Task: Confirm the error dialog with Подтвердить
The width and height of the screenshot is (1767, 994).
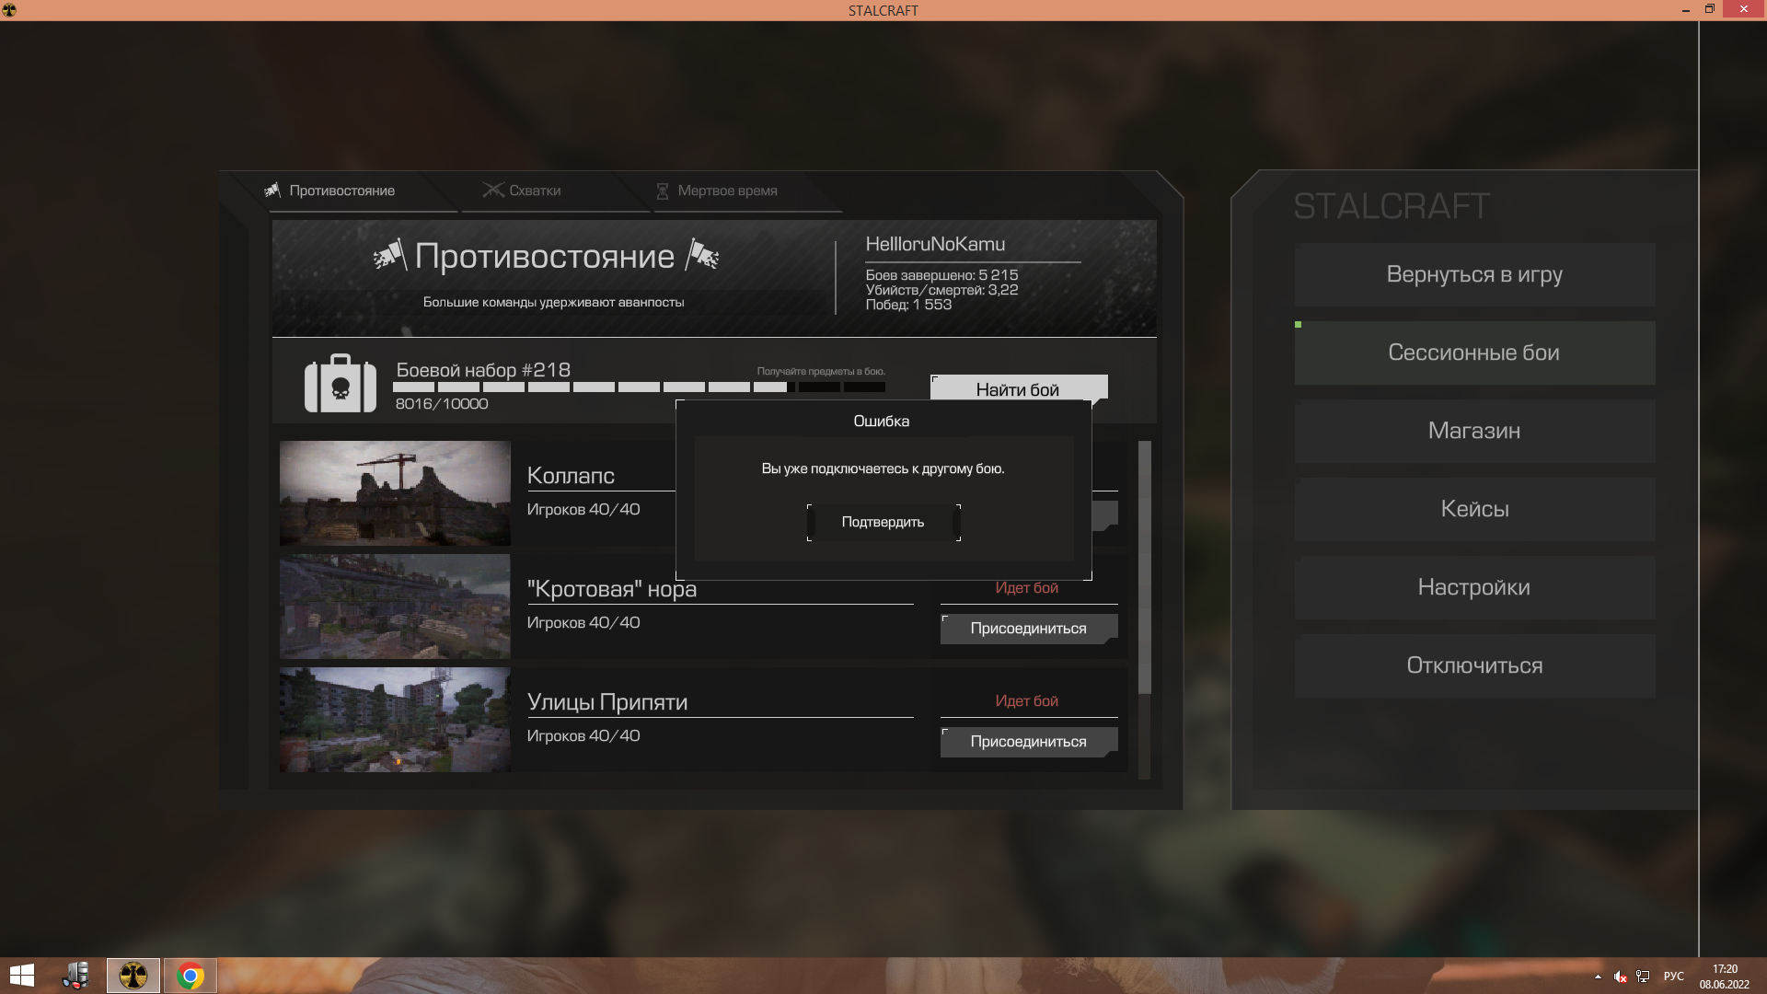Action: [x=883, y=522]
